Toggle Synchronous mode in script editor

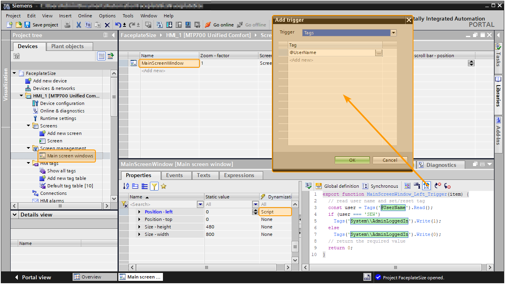[x=380, y=186]
